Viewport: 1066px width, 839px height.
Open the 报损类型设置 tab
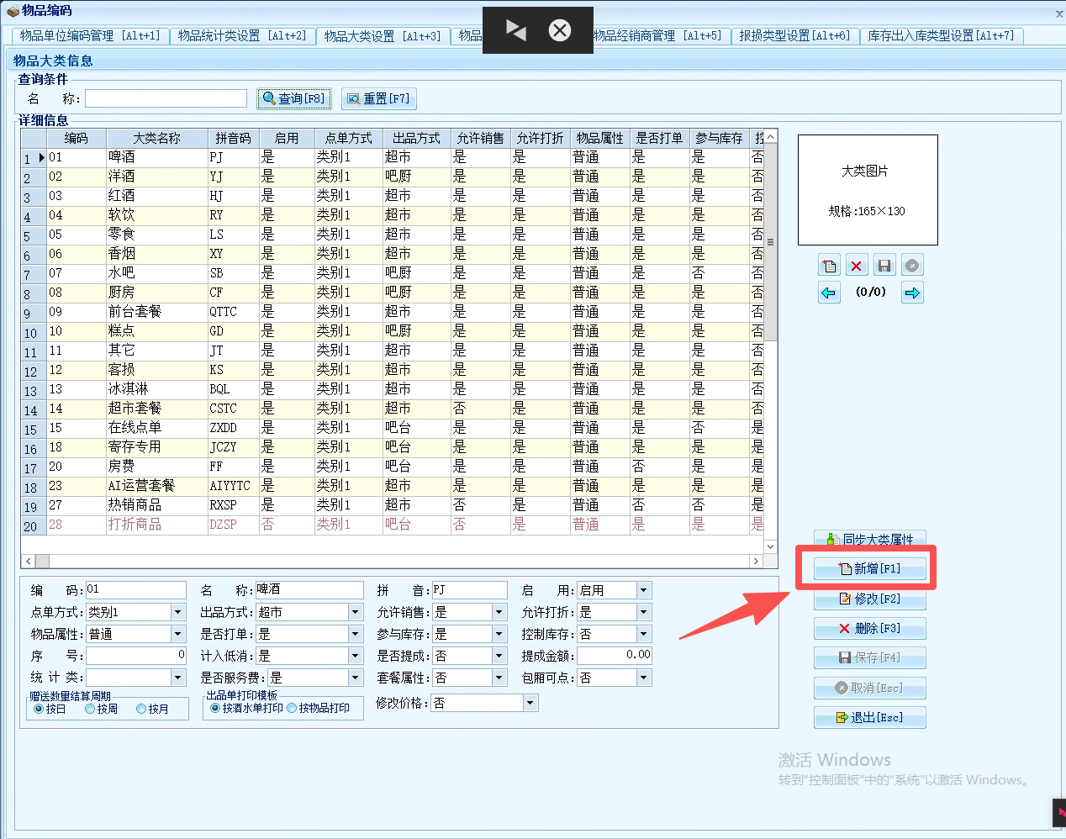pos(794,36)
